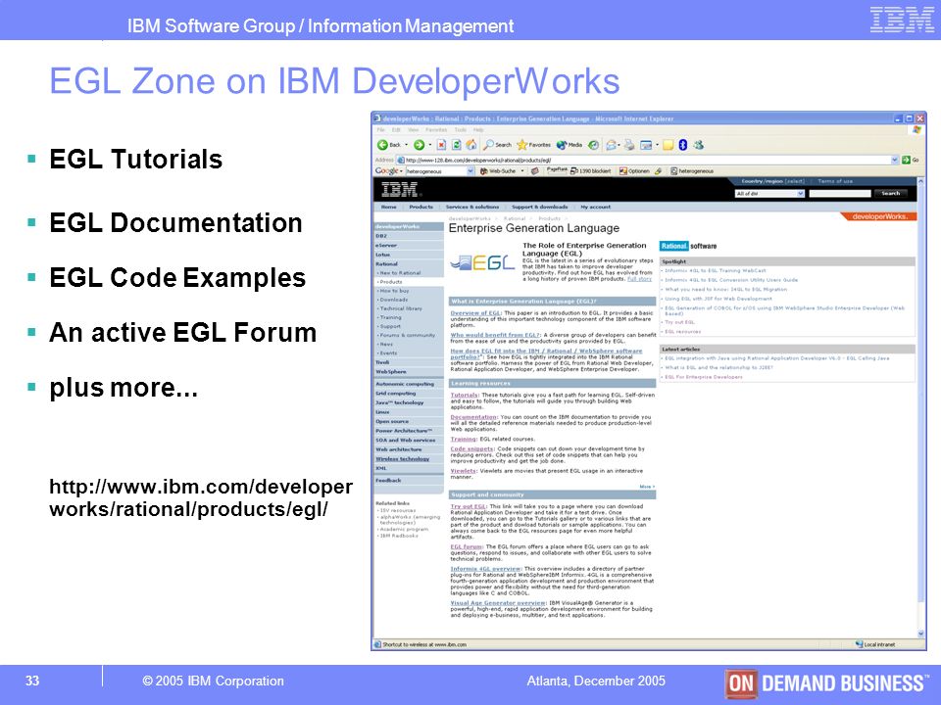Open the Code snippets link

pyautogui.click(x=472, y=449)
